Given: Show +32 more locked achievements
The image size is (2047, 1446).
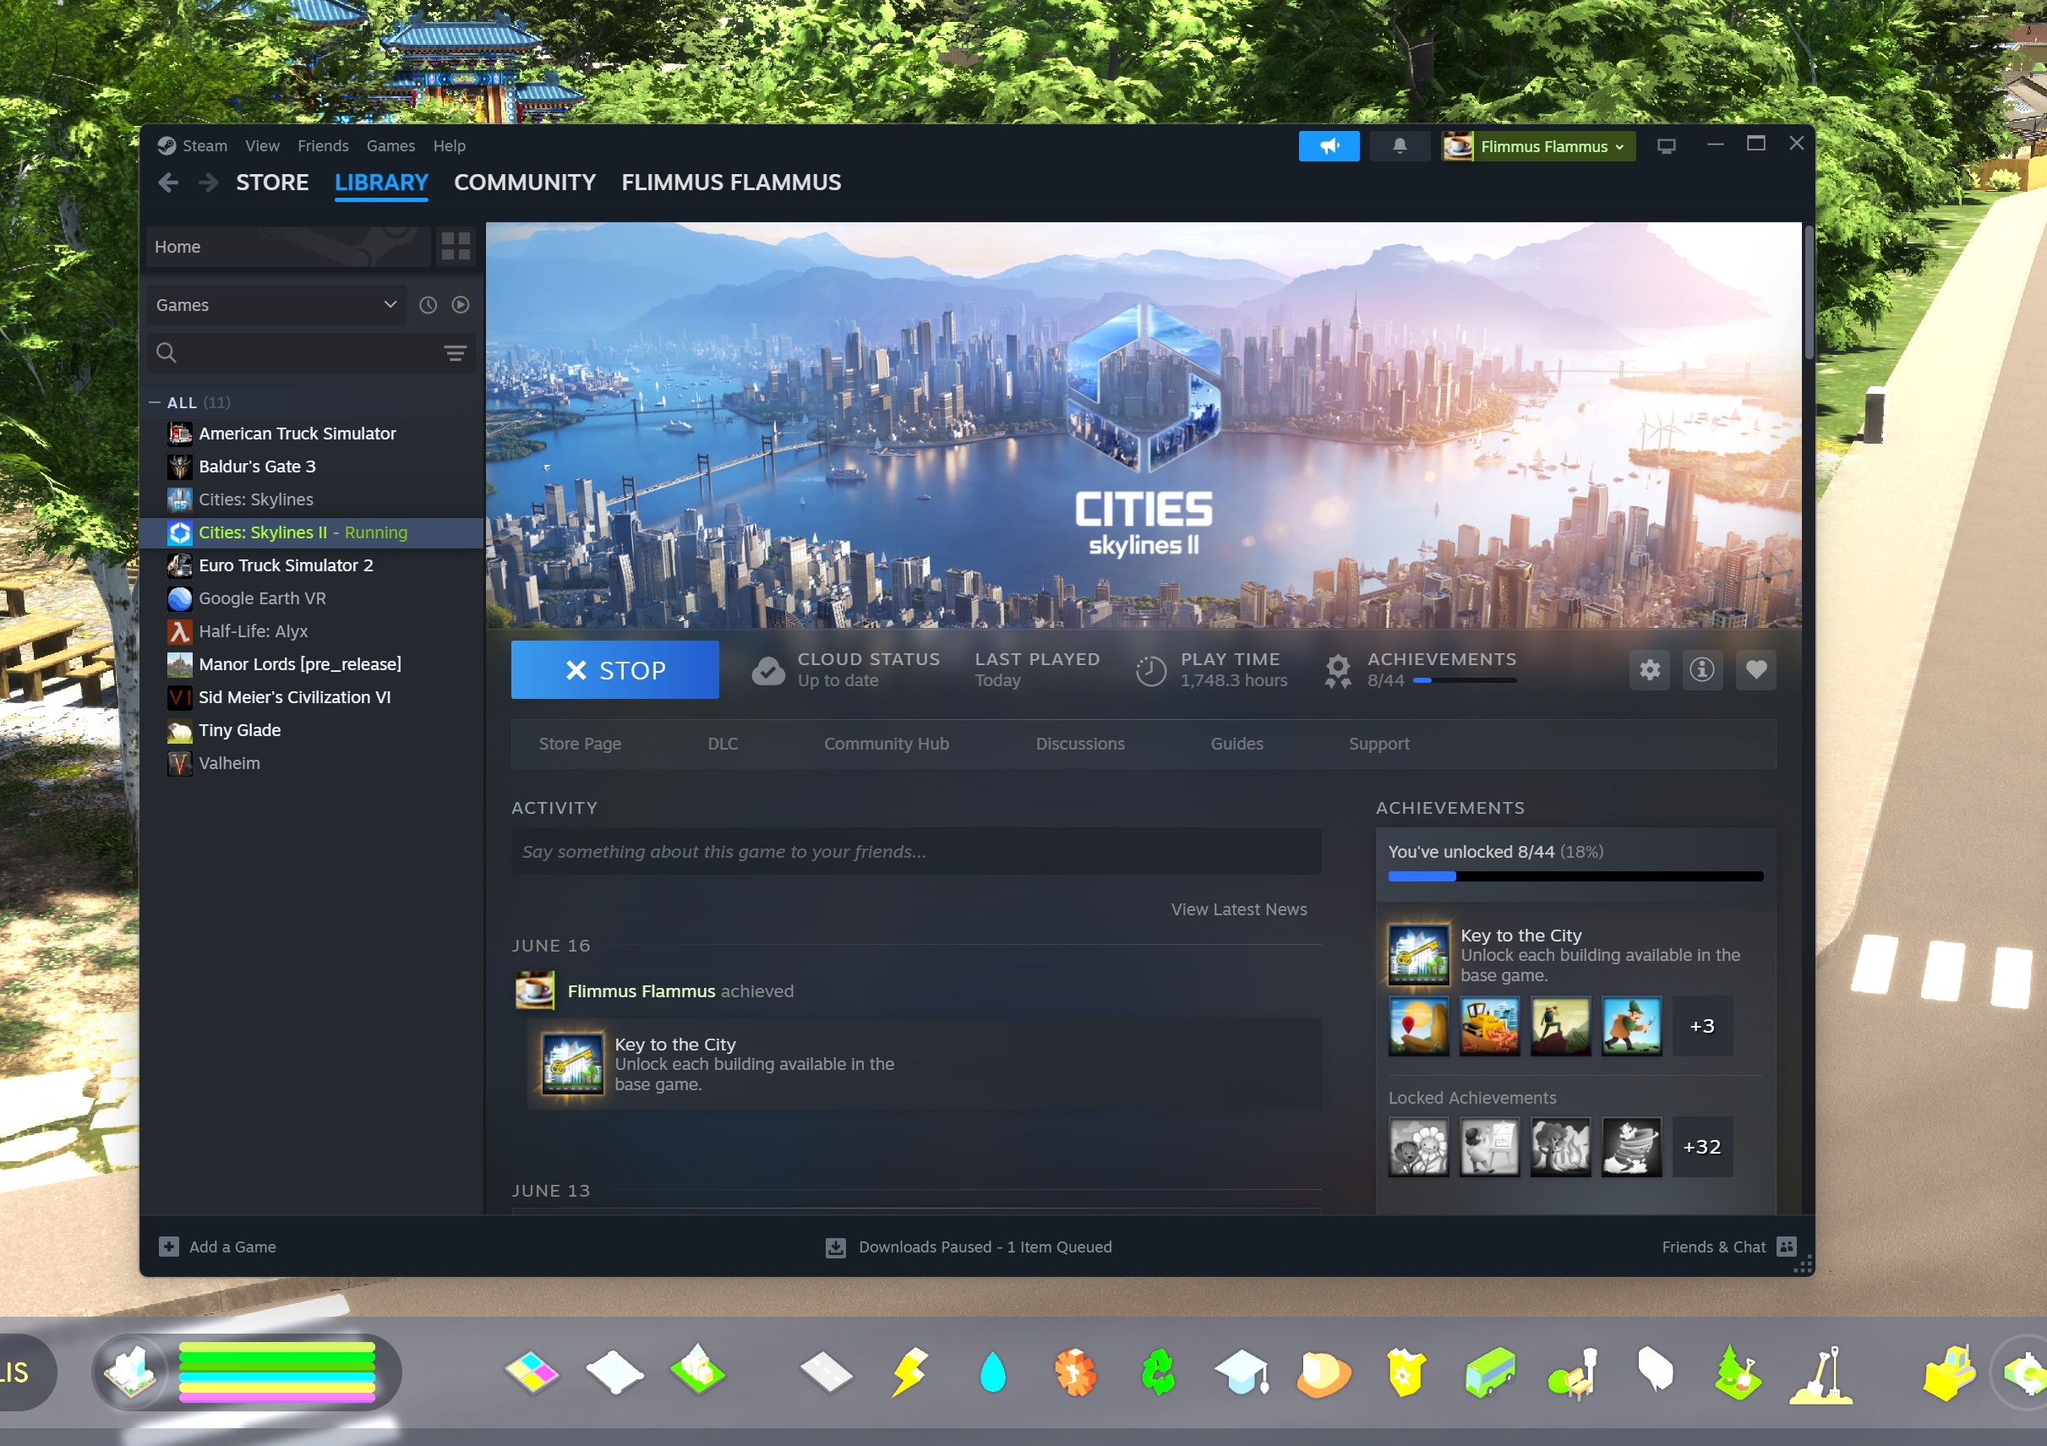Looking at the screenshot, I should pyautogui.click(x=1702, y=1147).
